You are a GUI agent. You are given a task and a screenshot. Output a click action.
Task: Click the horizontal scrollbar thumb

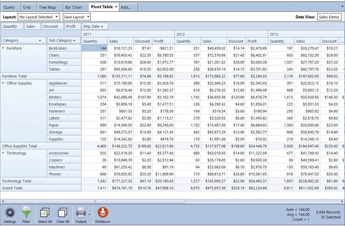tap(95, 201)
